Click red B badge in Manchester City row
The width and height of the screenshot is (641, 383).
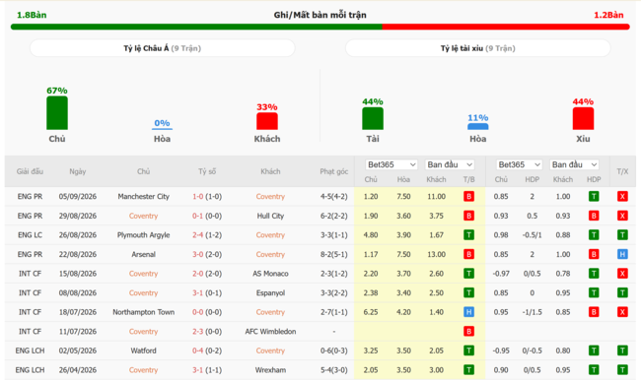[x=468, y=196]
